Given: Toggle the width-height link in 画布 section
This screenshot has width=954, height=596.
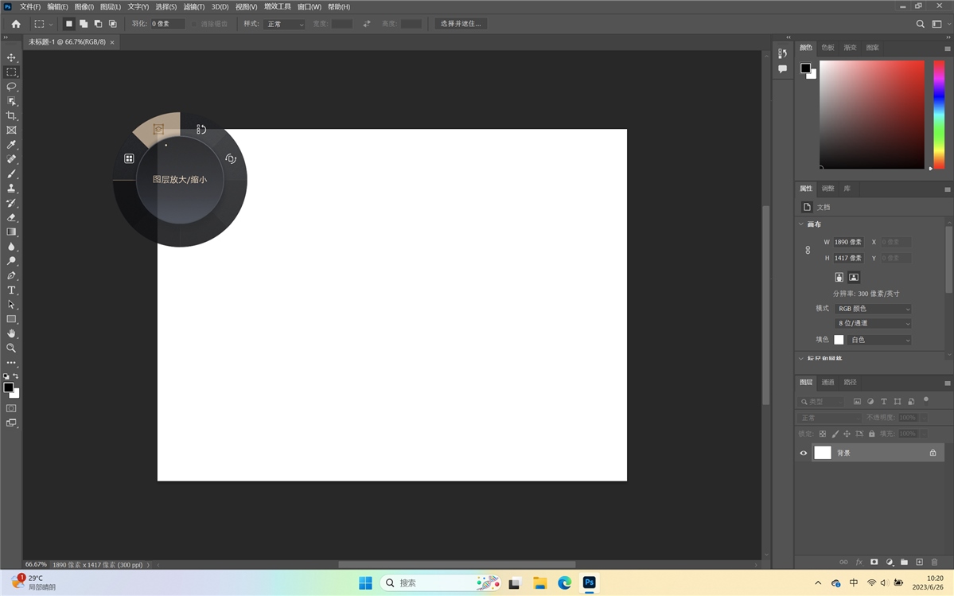Looking at the screenshot, I should pyautogui.click(x=808, y=250).
